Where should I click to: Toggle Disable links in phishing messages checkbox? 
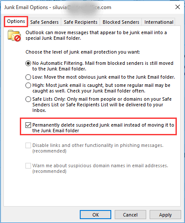pyautogui.click(x=28, y=145)
